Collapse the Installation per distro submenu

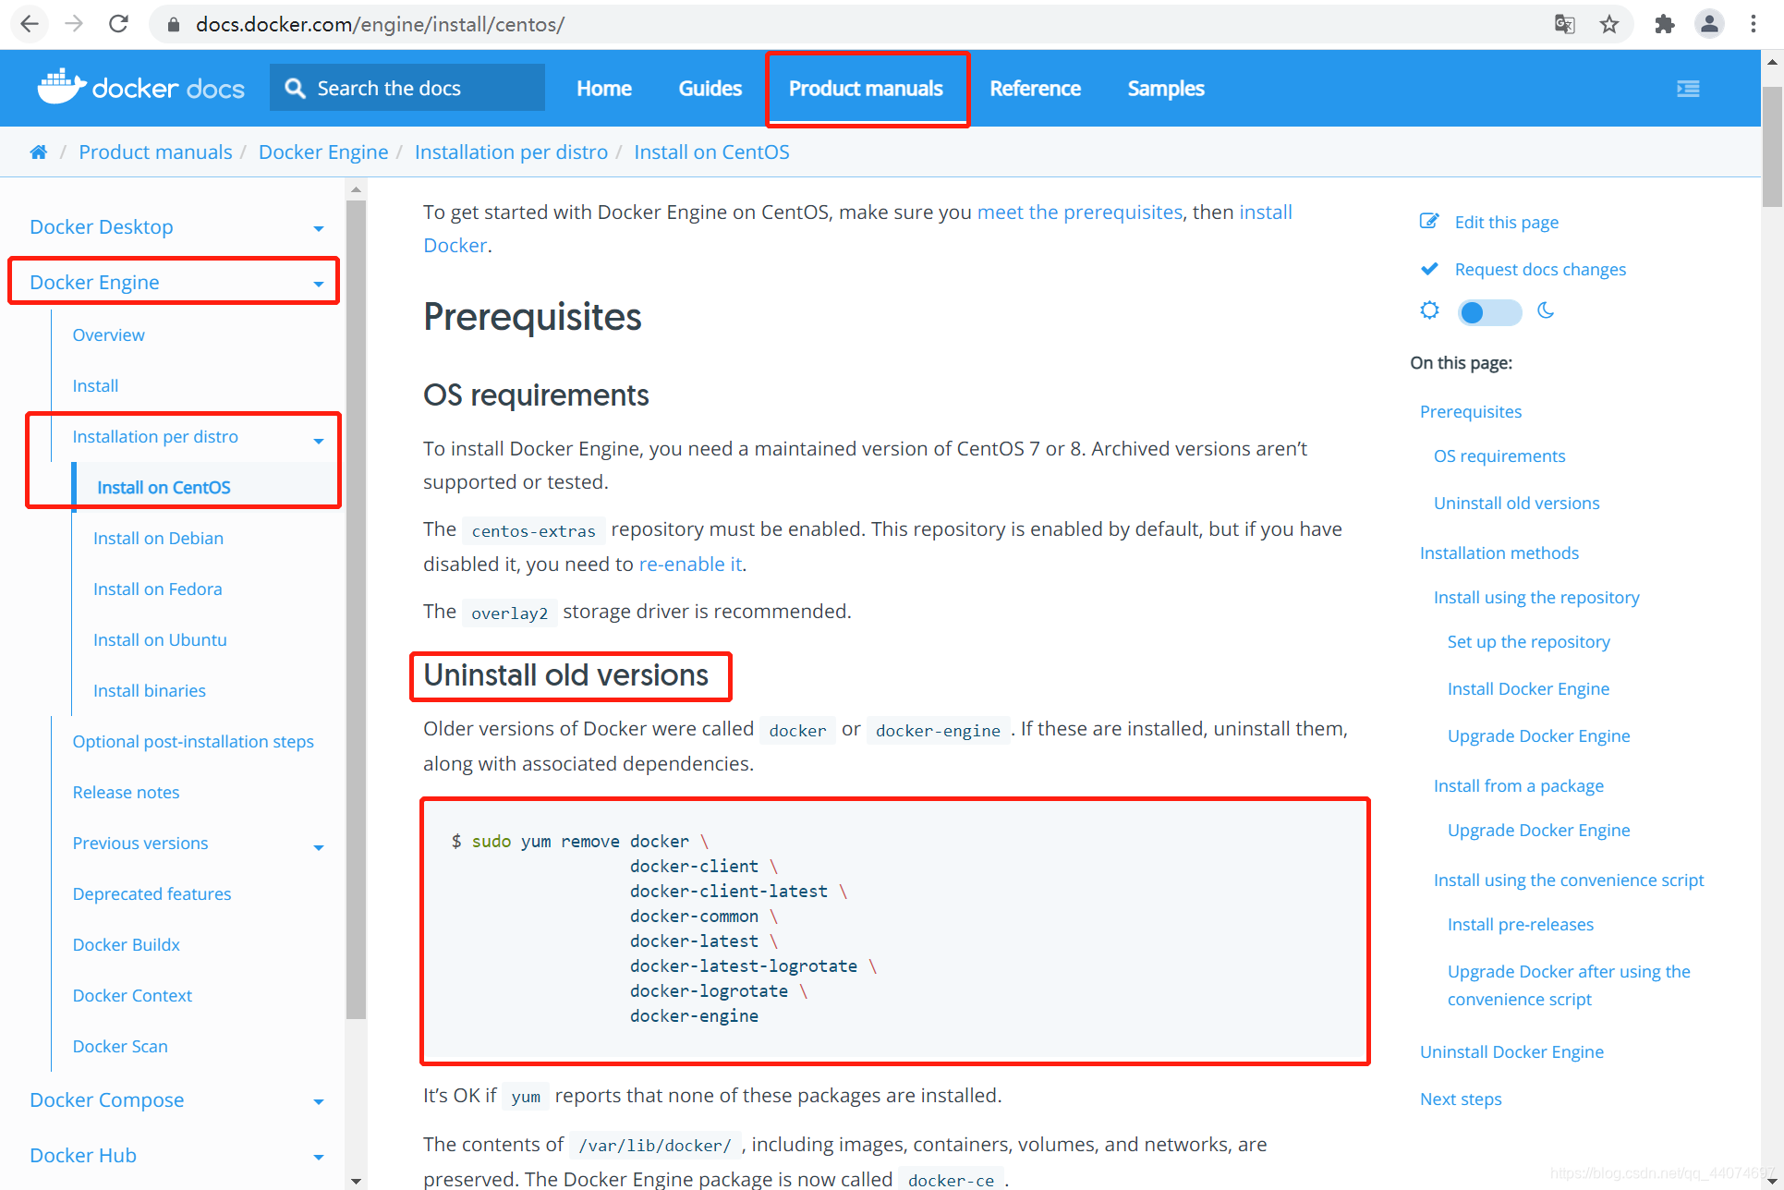(x=319, y=441)
